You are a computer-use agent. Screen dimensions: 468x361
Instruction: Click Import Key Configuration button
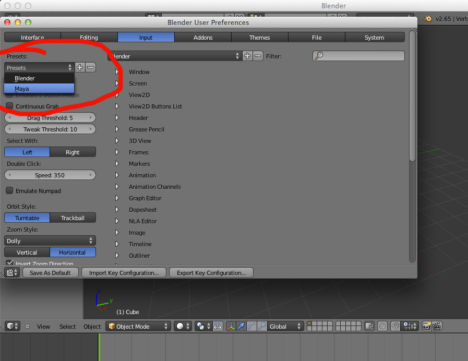(124, 272)
